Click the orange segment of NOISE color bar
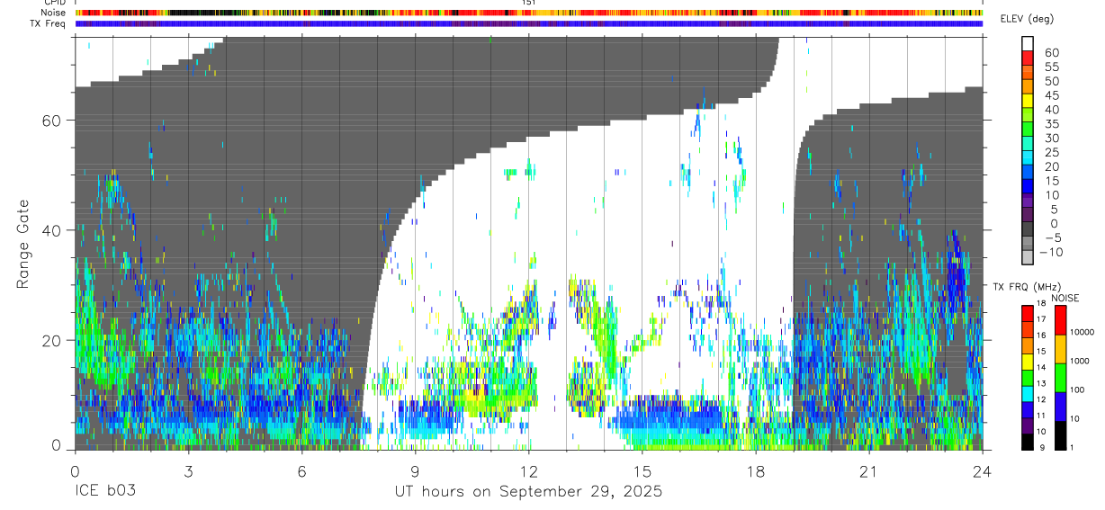The height and width of the screenshot is (510, 1105). 1060,349
